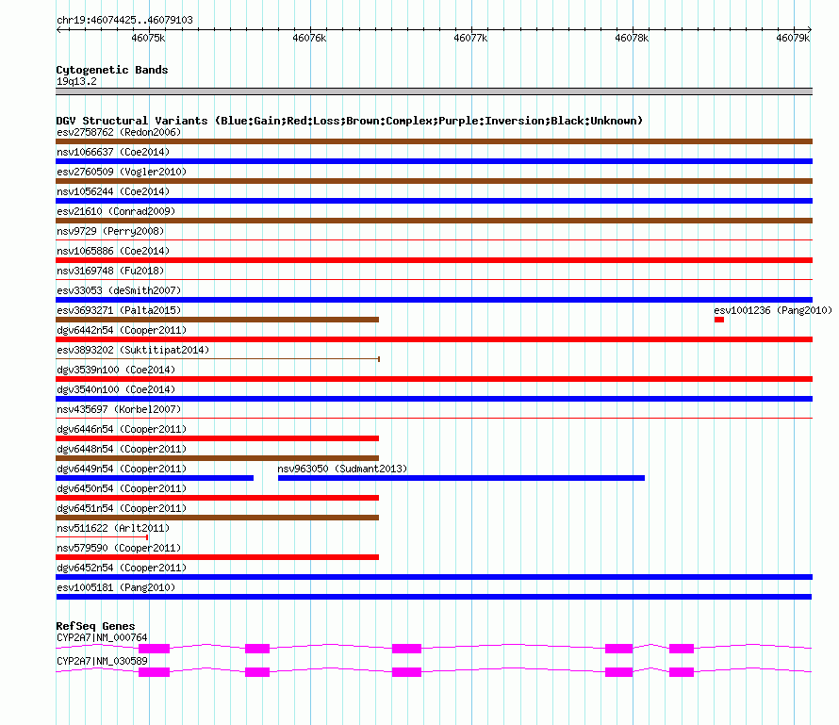
Task: Click the RefSeq Genes track title
Action: 95,626
